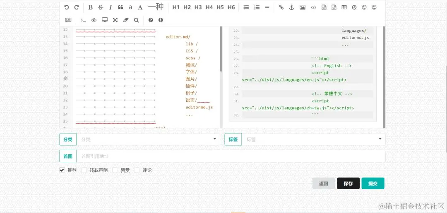447x213 pixels.
Task: Click the 一种 toolbar item
Action: click(156, 7)
